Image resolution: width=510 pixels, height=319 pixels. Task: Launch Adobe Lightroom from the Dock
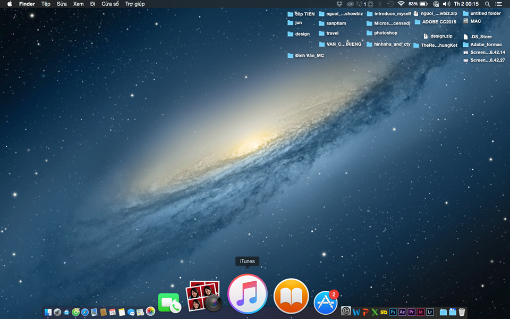[429, 312]
